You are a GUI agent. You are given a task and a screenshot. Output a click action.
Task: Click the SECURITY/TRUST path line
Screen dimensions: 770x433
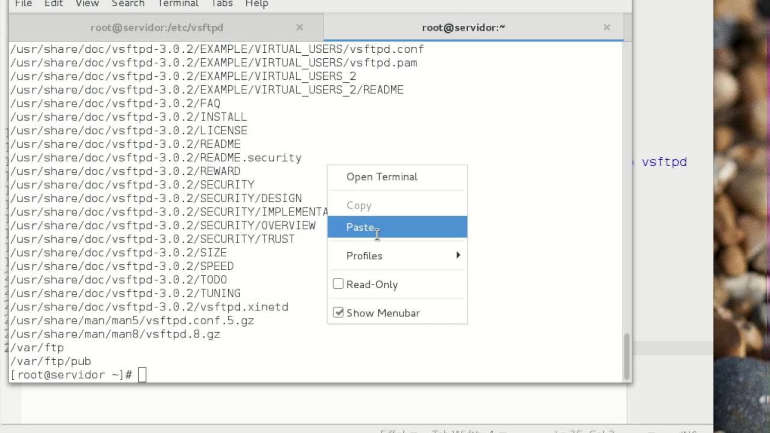point(152,239)
